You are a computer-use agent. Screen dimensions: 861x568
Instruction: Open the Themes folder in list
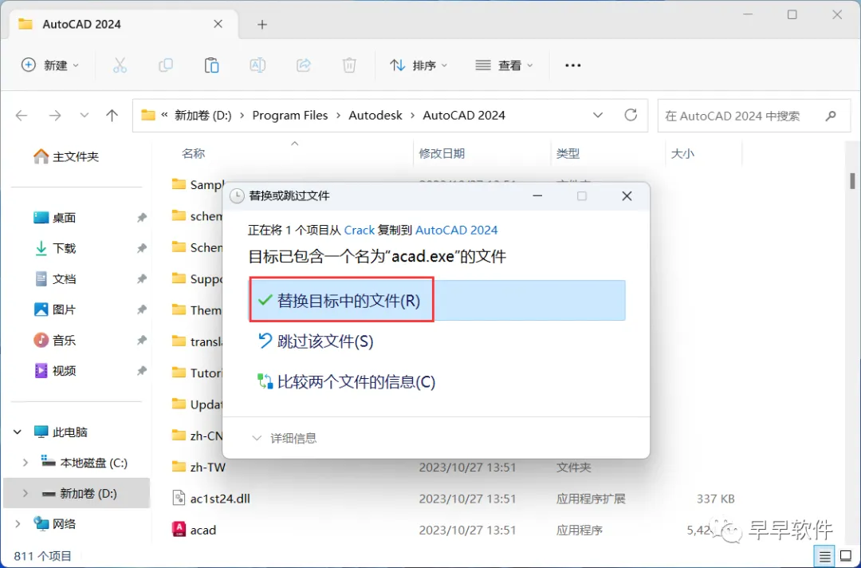(197, 310)
